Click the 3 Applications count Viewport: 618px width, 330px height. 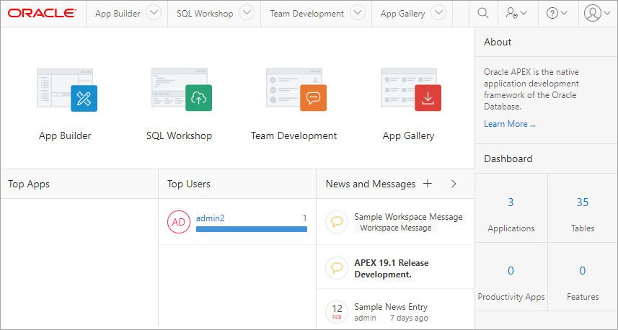511,202
